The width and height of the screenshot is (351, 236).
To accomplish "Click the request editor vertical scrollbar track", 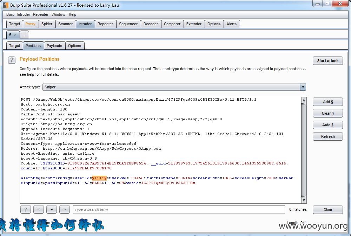I will coord(304,150).
